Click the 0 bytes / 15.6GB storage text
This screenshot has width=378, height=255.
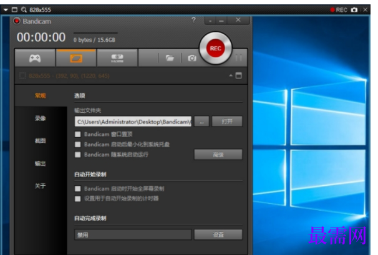point(94,40)
